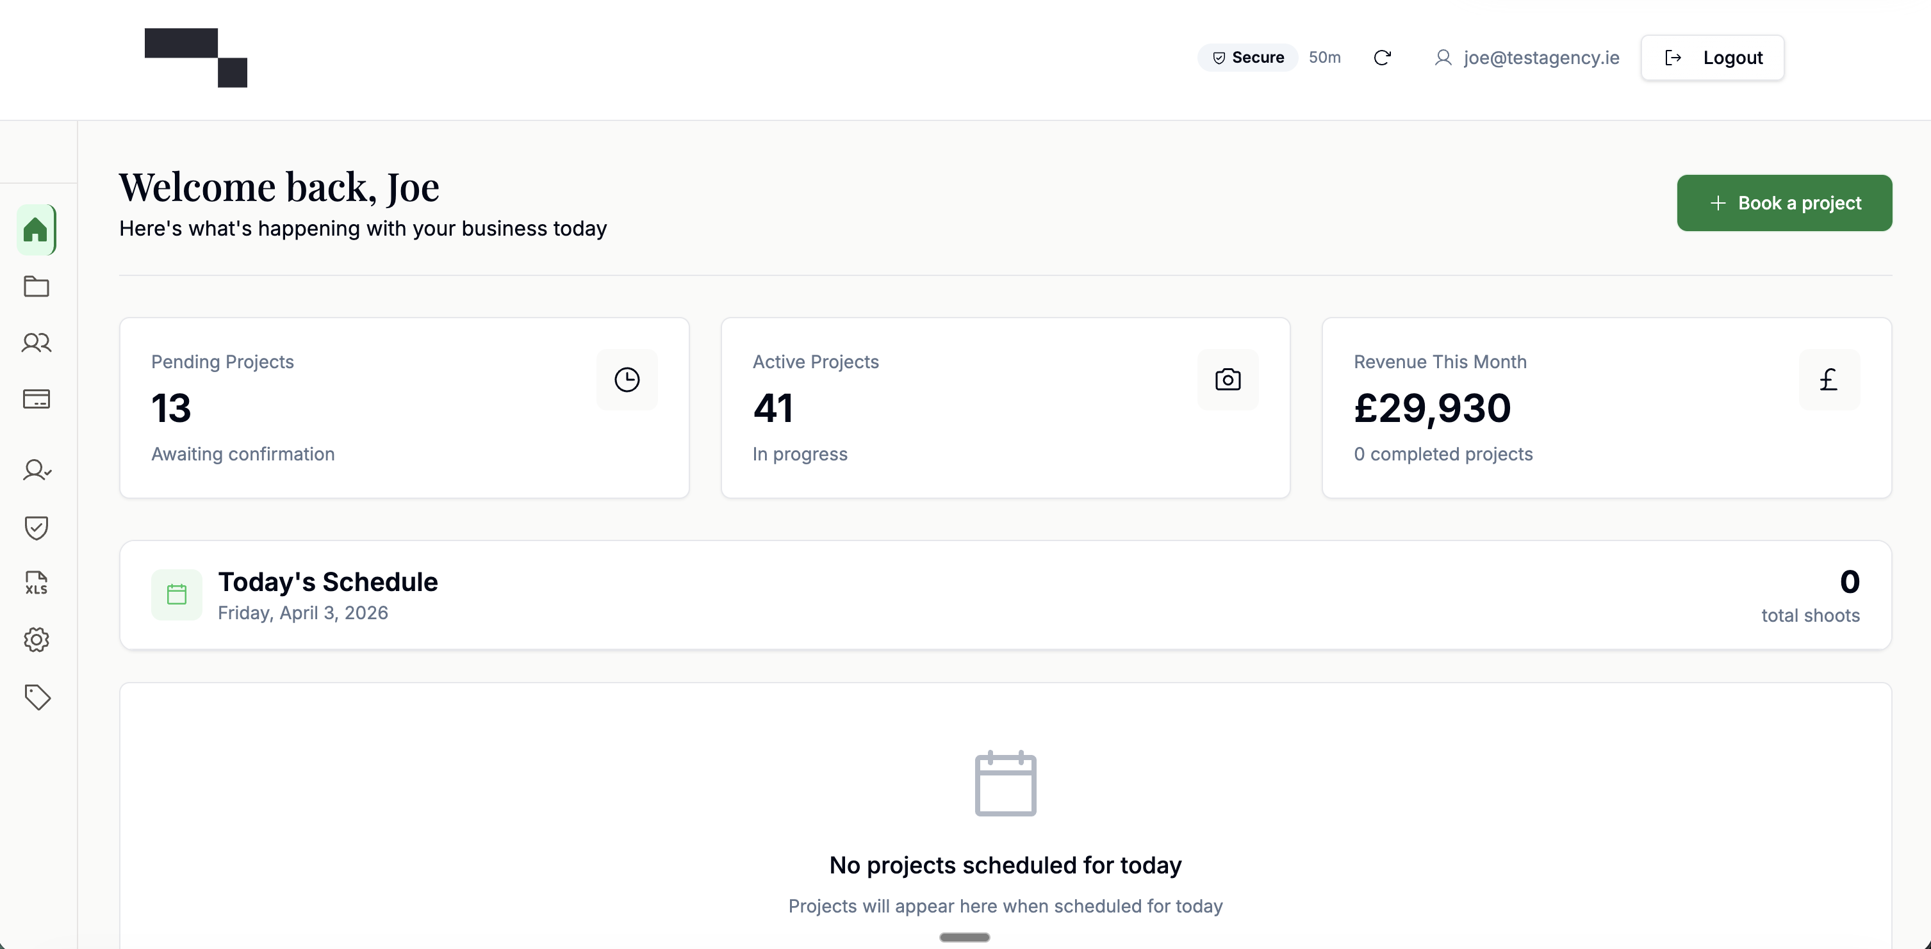Viewport: 1931px width, 949px height.
Task: Click the Secure session badge
Action: click(1248, 58)
